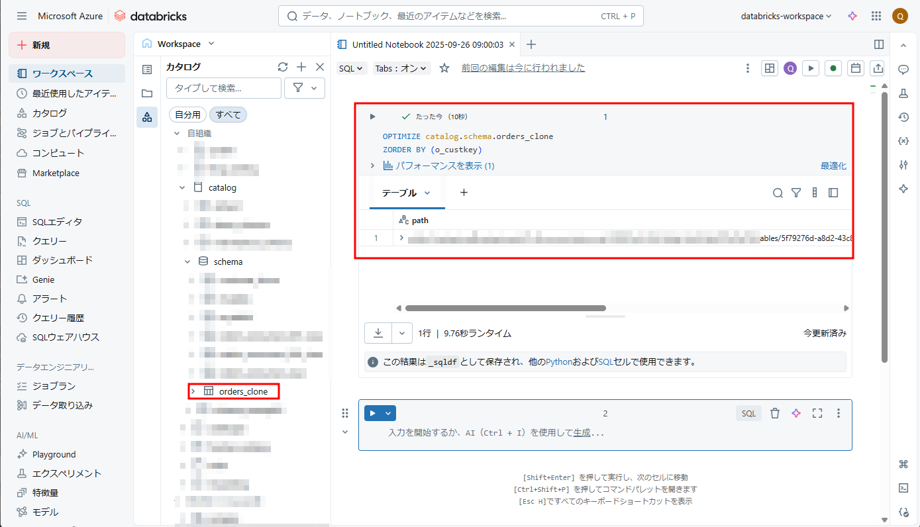Open the notebook schedule calendar icon
Image resolution: width=920 pixels, height=527 pixels.
click(x=856, y=68)
